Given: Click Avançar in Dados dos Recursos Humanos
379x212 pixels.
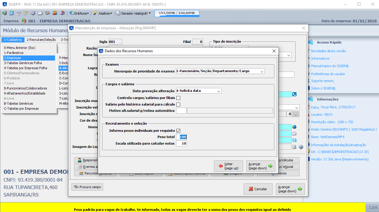Looking at the screenshot, I should tap(261, 166).
